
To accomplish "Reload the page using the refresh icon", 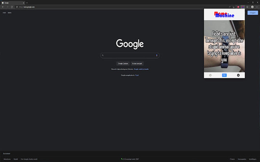I will (x=11, y=7).
